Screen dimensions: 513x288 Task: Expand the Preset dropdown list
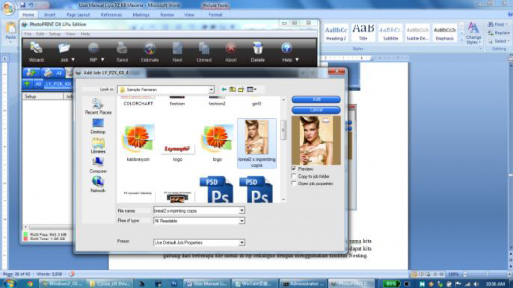pos(241,242)
